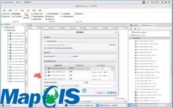The height and width of the screenshot is (108, 173).
Task: Switch to the 编辑 ribbon tab
Action: click(x=10, y=10)
